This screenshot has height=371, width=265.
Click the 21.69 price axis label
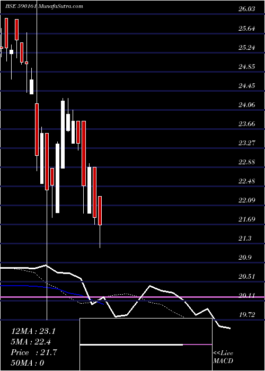[x=247, y=219]
